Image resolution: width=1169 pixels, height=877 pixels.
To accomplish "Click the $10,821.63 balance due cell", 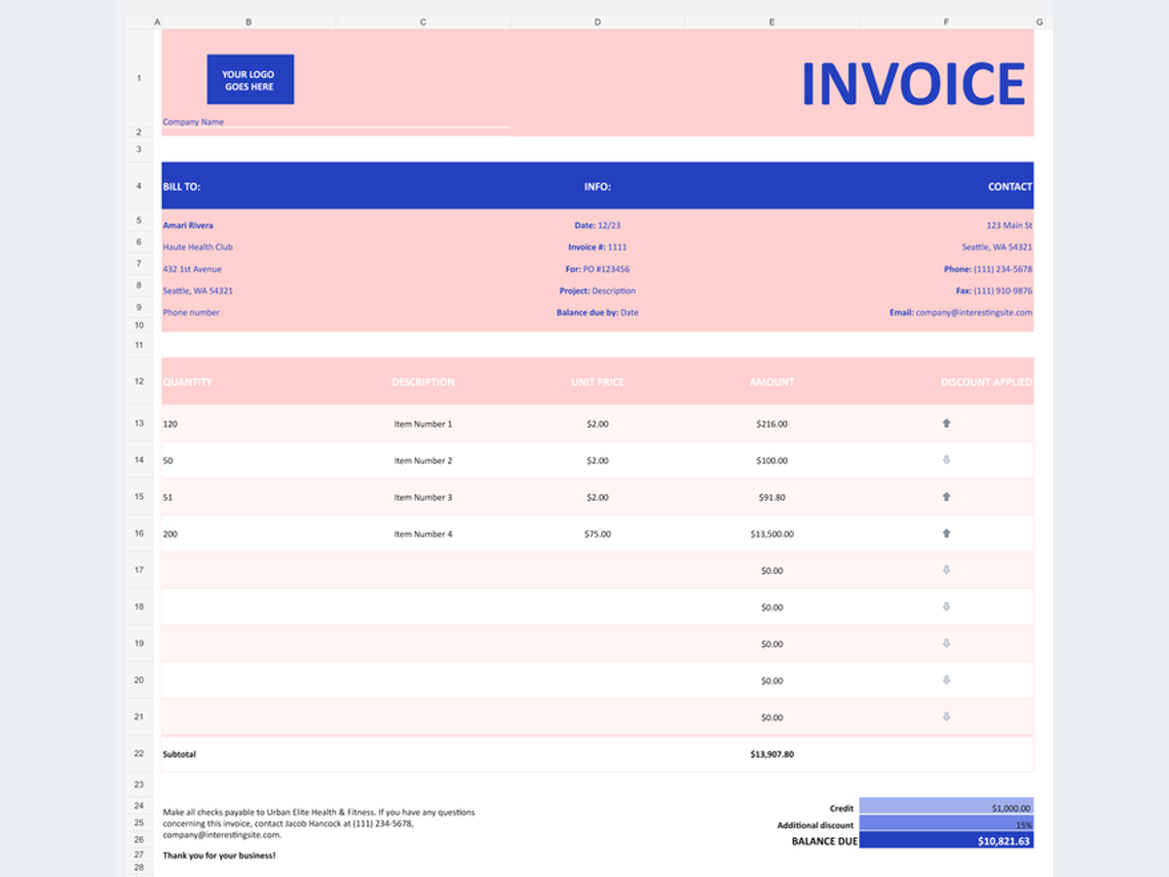I will [946, 840].
